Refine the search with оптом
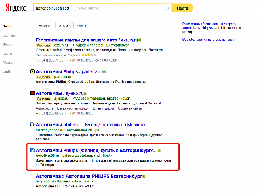 63,25
